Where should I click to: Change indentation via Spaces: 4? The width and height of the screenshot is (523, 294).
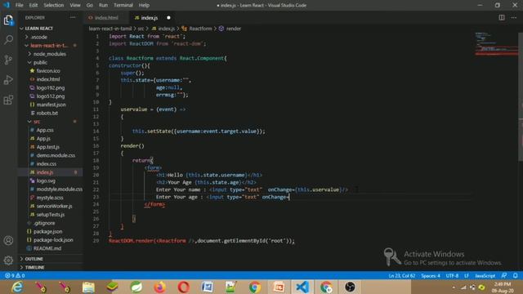[x=431, y=276]
